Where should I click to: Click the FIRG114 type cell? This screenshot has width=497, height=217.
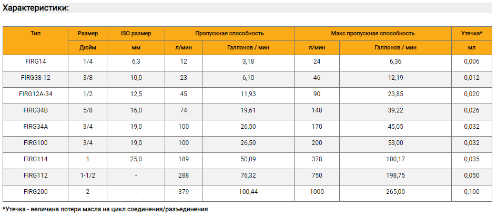click(36, 159)
